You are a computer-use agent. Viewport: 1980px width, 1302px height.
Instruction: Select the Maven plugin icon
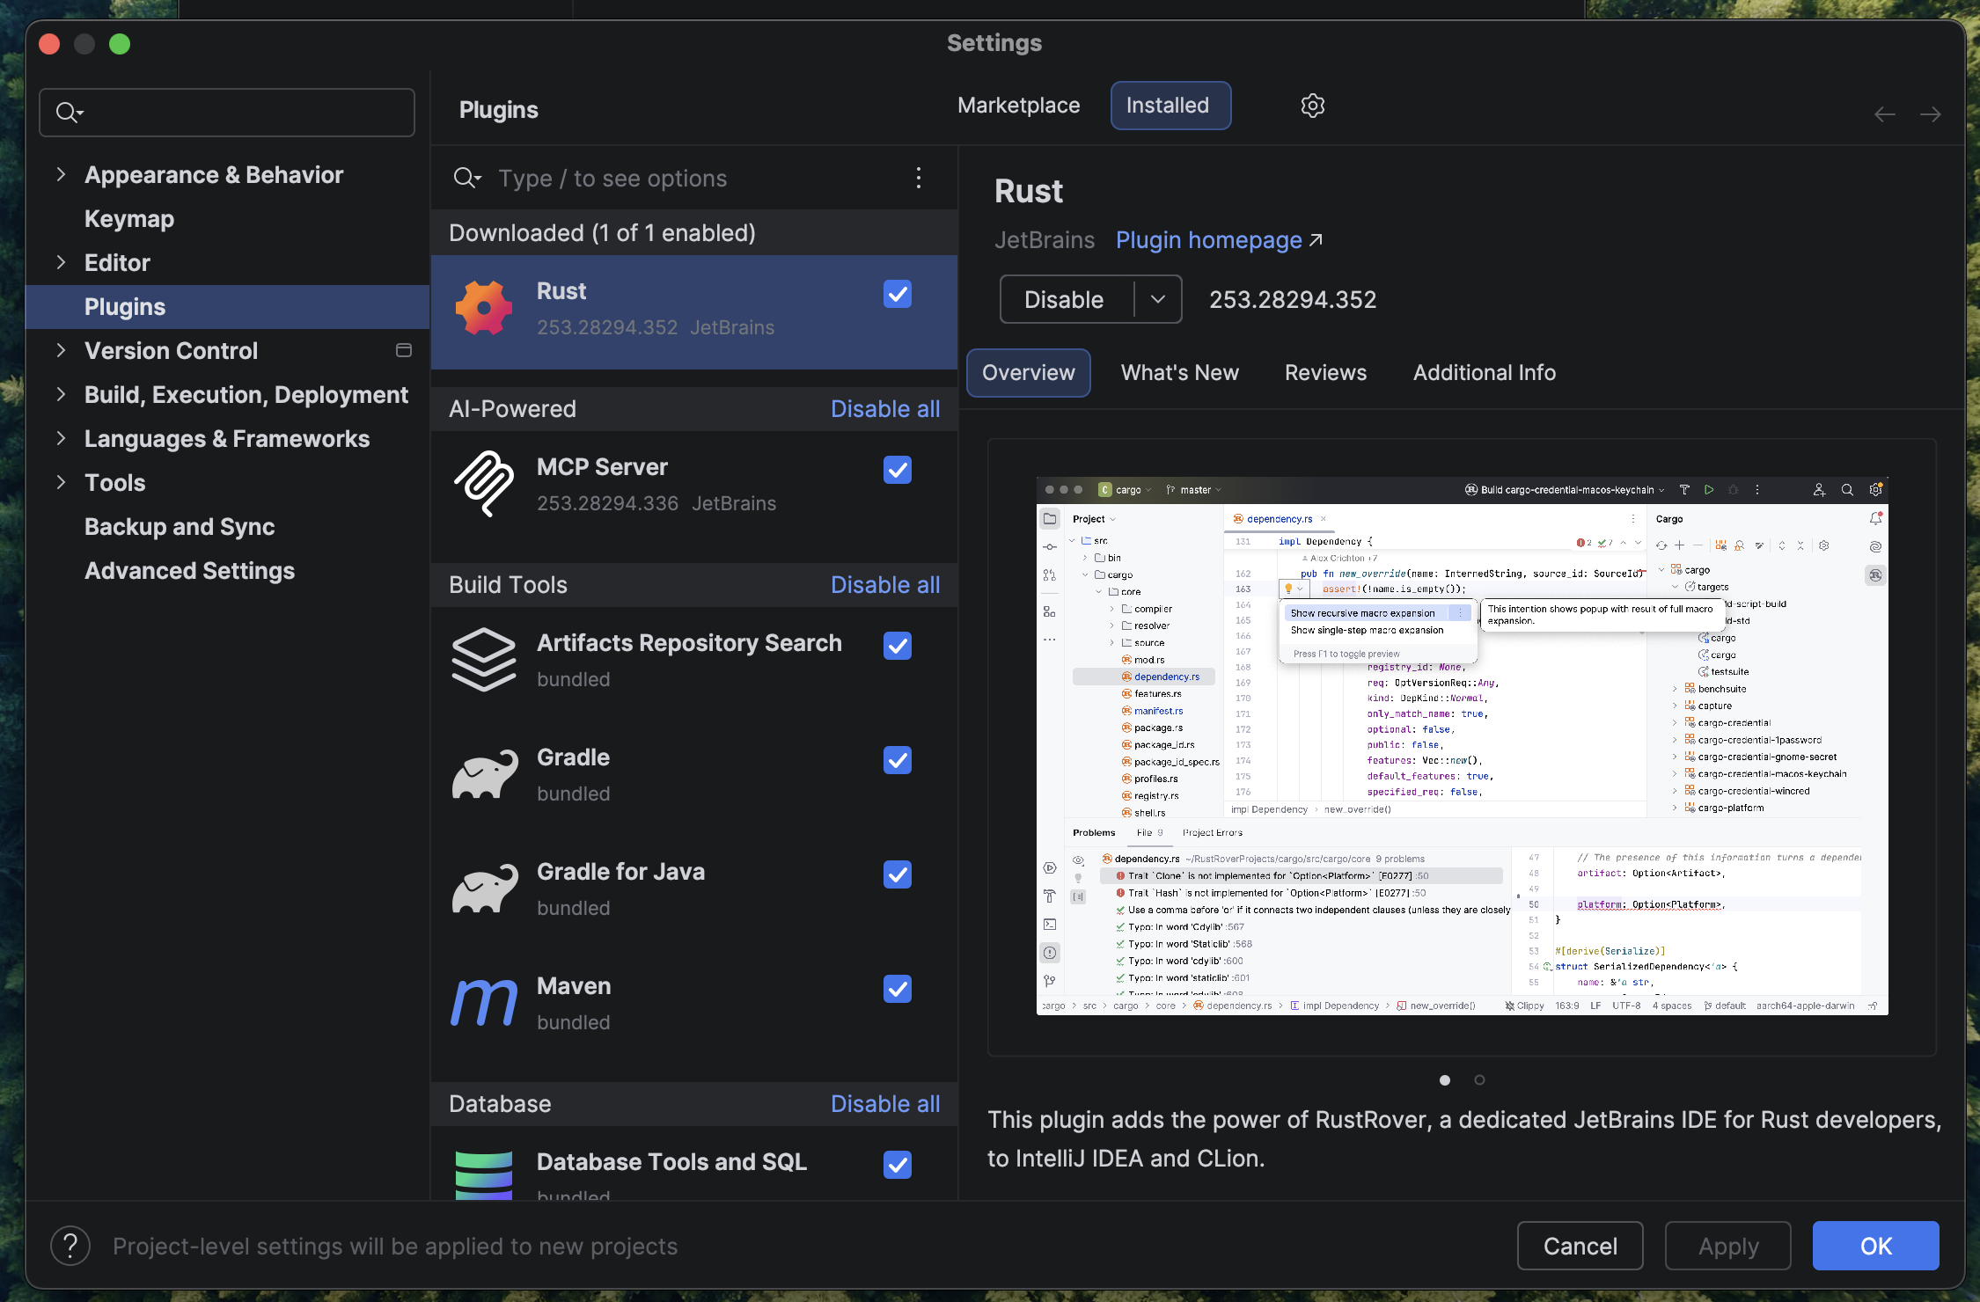coord(484,1003)
